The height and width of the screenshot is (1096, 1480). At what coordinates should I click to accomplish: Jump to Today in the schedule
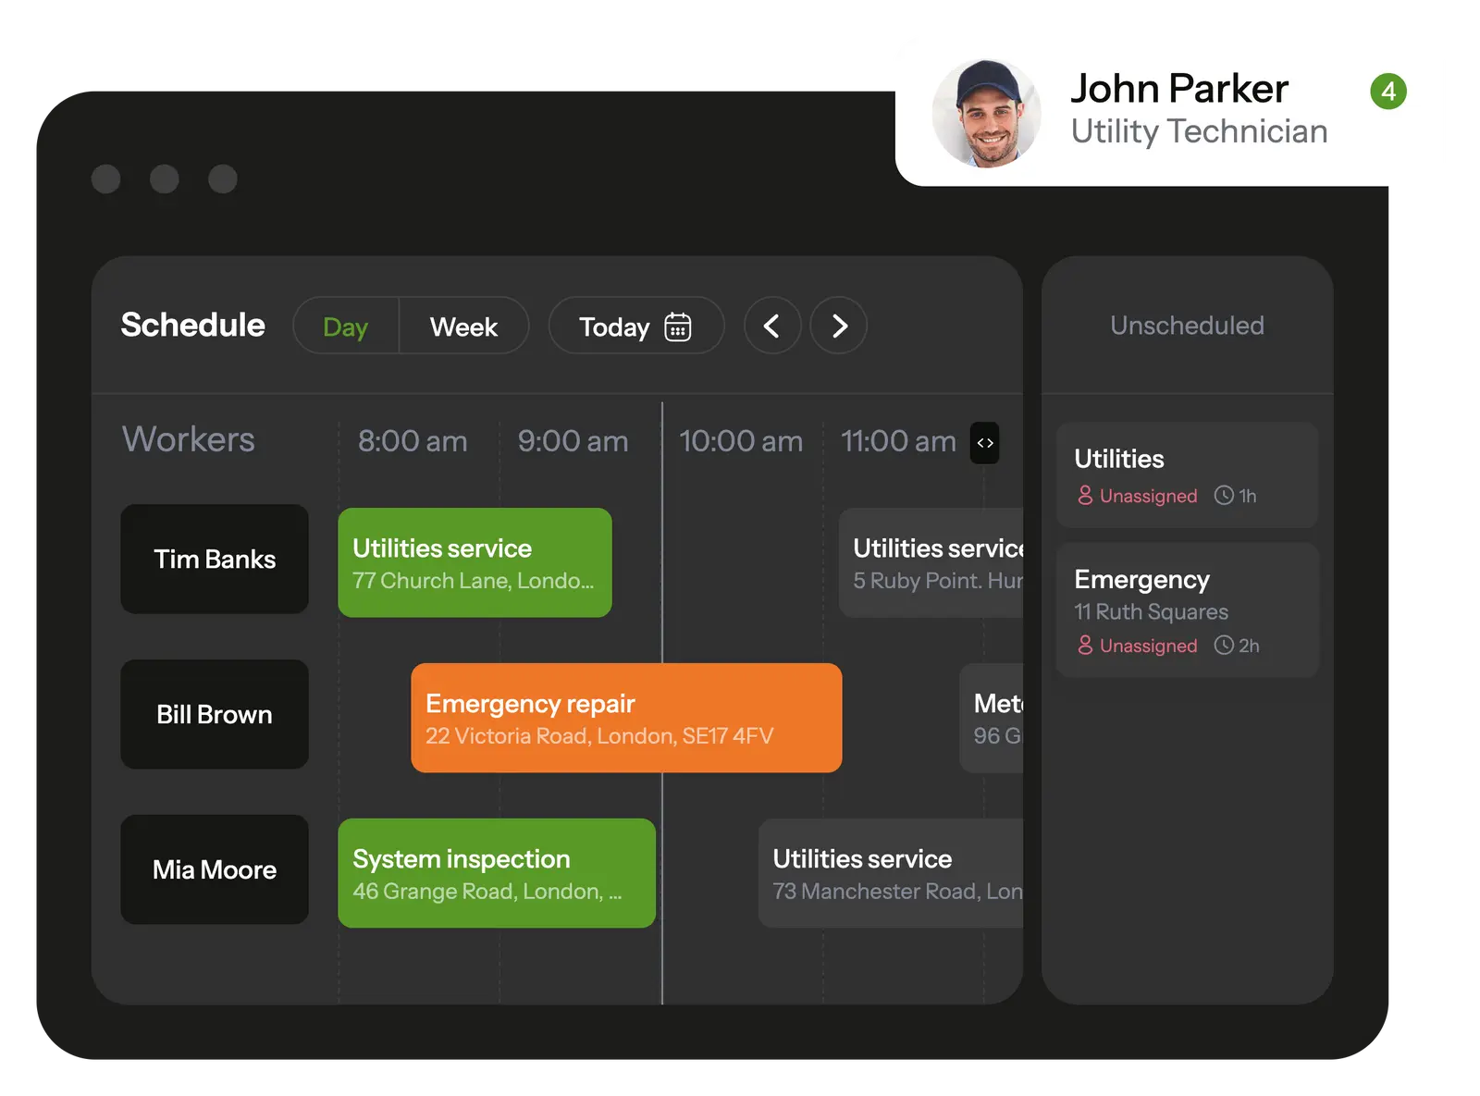(614, 326)
